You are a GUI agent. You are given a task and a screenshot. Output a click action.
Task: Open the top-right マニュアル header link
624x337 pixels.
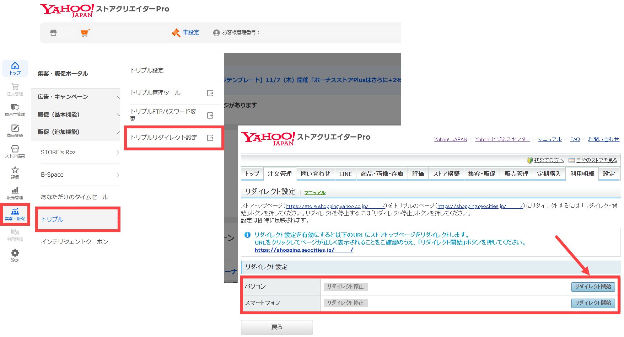[x=550, y=139]
